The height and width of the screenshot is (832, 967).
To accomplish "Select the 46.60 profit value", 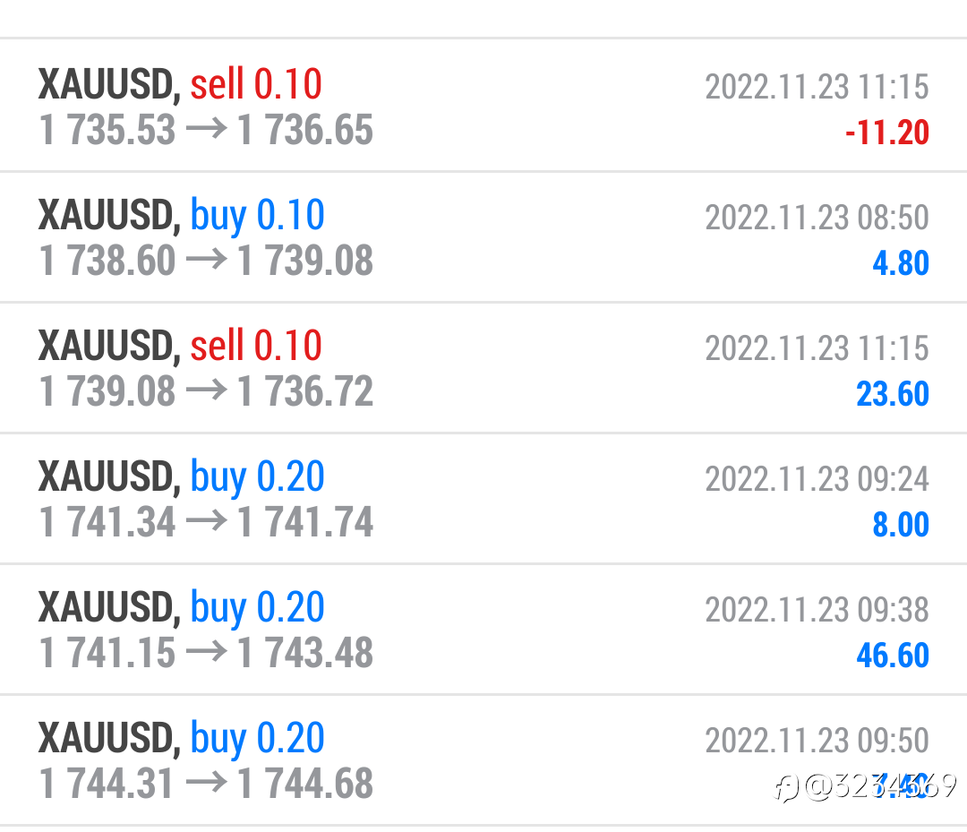I will 893,655.
